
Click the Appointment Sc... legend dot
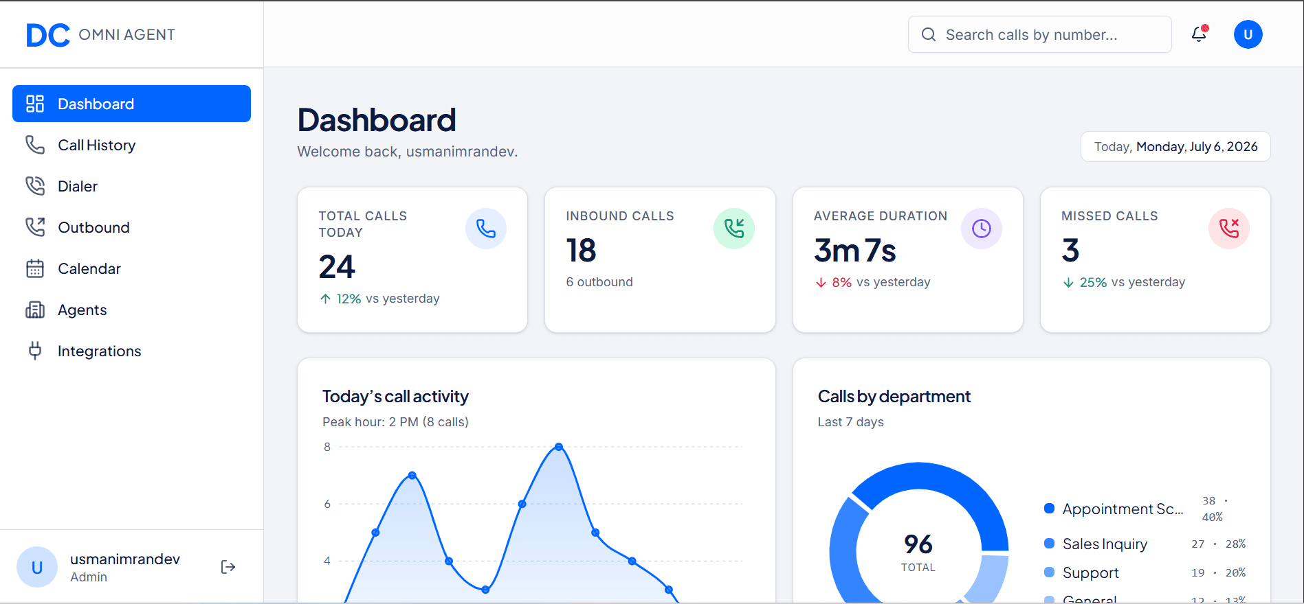click(x=1049, y=509)
